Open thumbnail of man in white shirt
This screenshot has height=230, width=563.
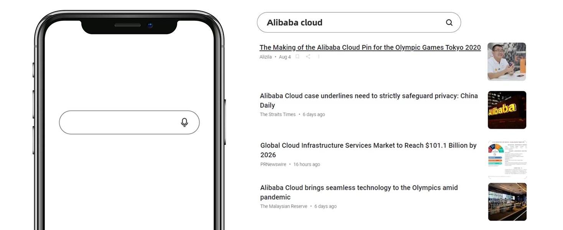[507, 62]
